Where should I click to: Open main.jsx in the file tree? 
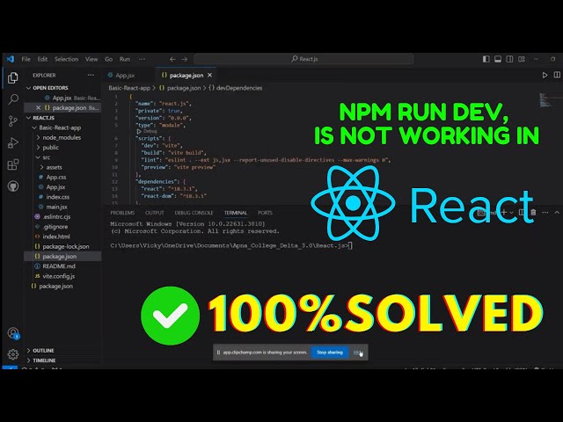(62, 207)
